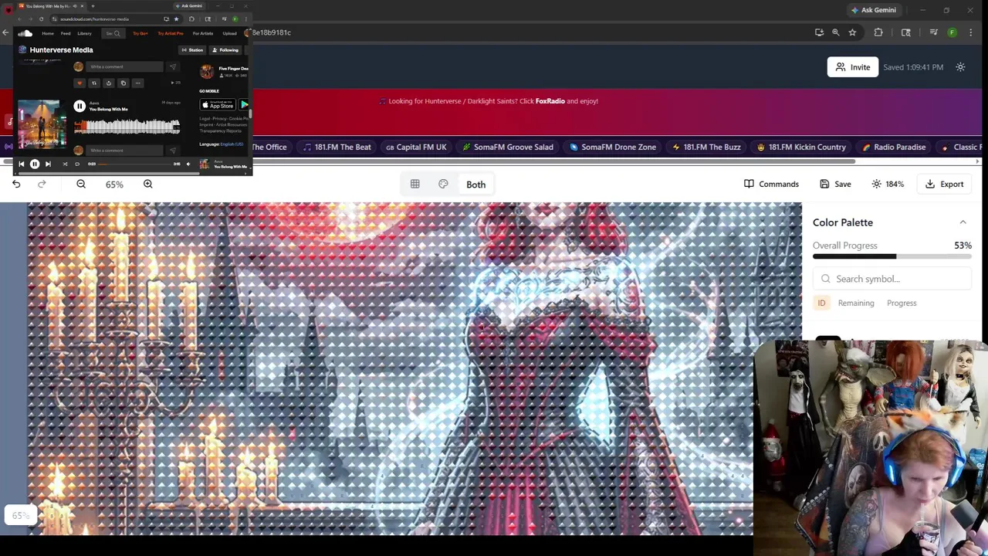Open Home in SoundCloud navigation
This screenshot has height=556, width=988.
[48, 33]
